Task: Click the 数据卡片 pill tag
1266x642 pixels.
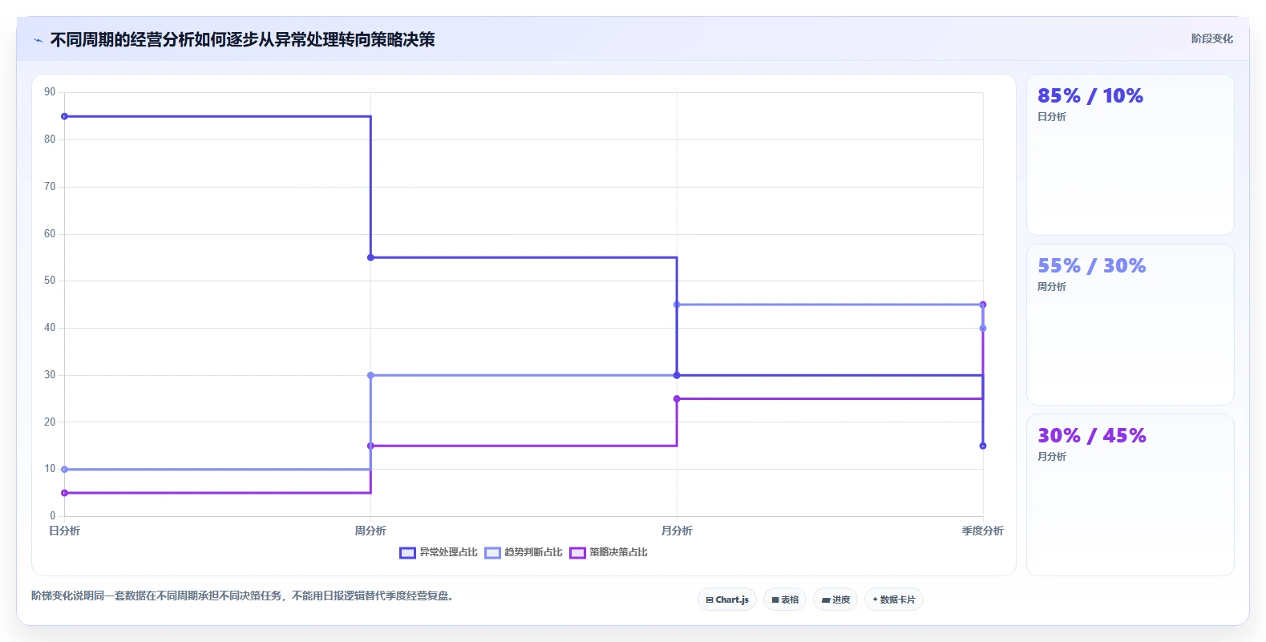Action: [894, 600]
